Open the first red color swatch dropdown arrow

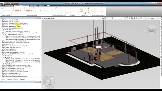click(x=20, y=10)
